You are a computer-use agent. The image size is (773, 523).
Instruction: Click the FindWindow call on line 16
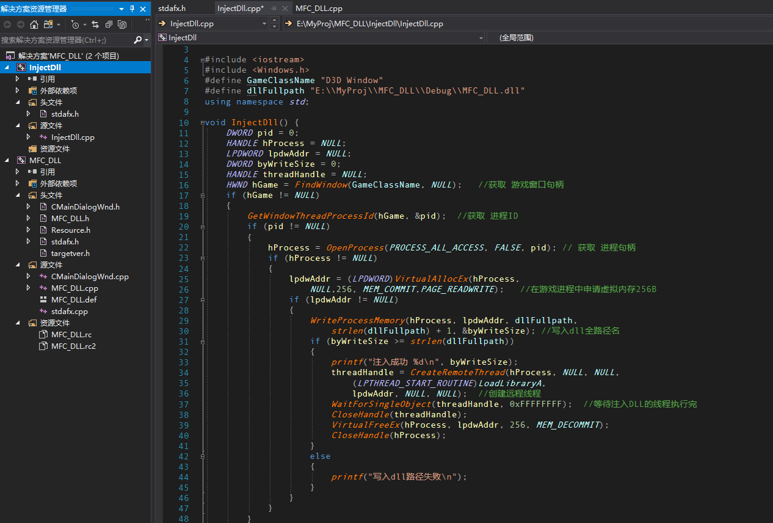click(x=321, y=185)
